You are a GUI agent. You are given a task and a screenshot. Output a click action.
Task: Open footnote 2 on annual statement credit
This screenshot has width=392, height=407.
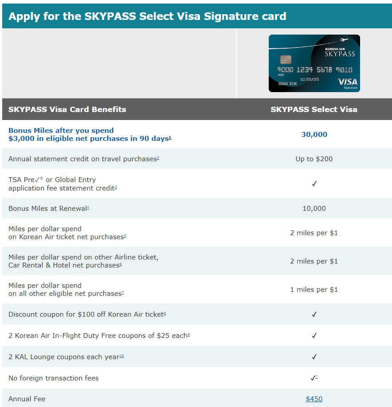(x=158, y=158)
